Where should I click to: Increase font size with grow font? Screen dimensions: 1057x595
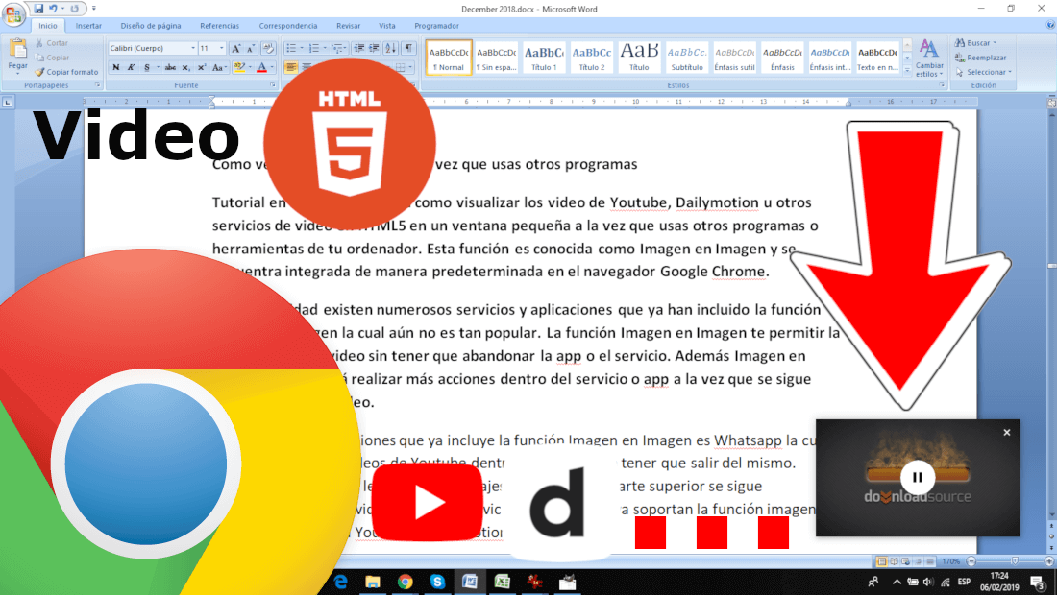point(236,48)
